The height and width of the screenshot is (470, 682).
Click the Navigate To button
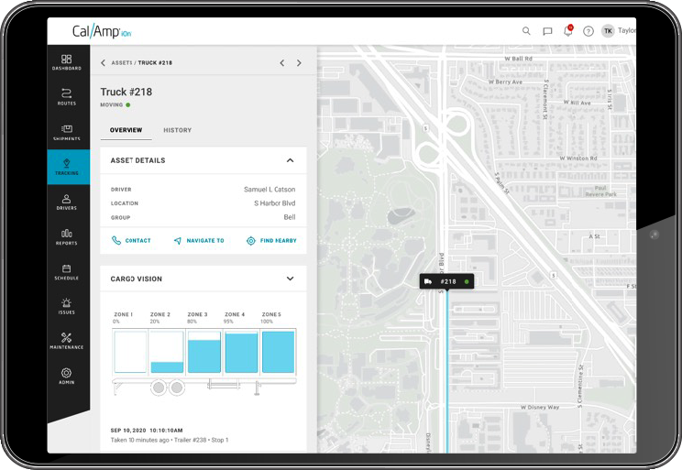(x=199, y=240)
